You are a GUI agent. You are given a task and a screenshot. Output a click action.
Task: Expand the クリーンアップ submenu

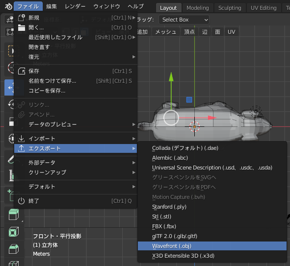tap(76, 172)
